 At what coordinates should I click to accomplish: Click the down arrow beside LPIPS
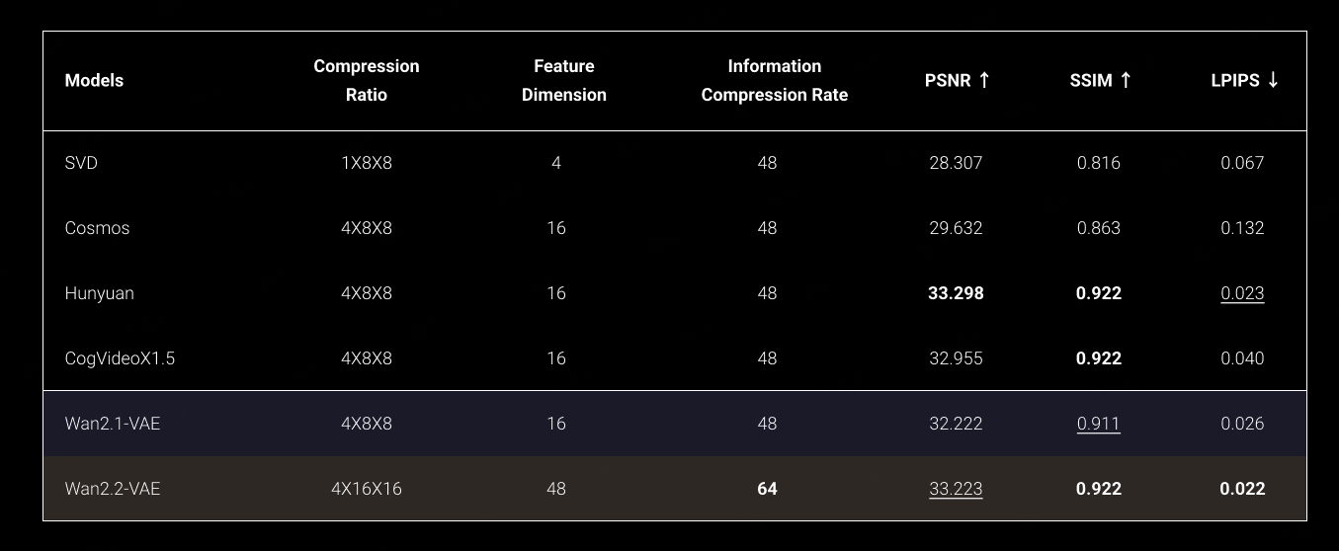click(x=1273, y=80)
